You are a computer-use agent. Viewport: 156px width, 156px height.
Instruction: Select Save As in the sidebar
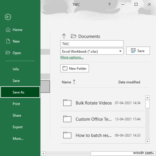pyautogui.click(x=20, y=92)
